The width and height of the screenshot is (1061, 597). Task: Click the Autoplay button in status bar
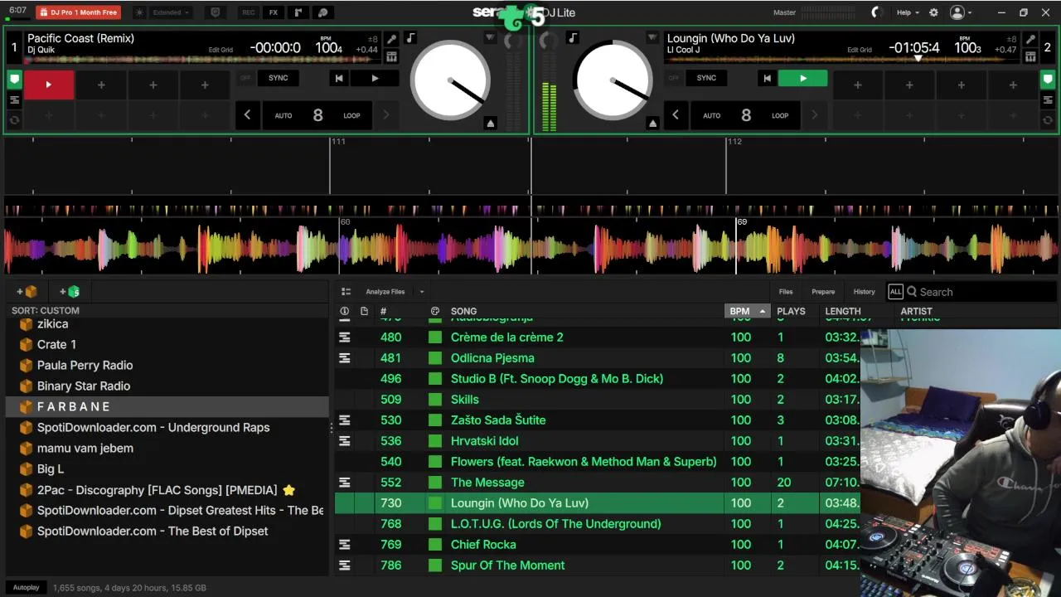pos(26,587)
